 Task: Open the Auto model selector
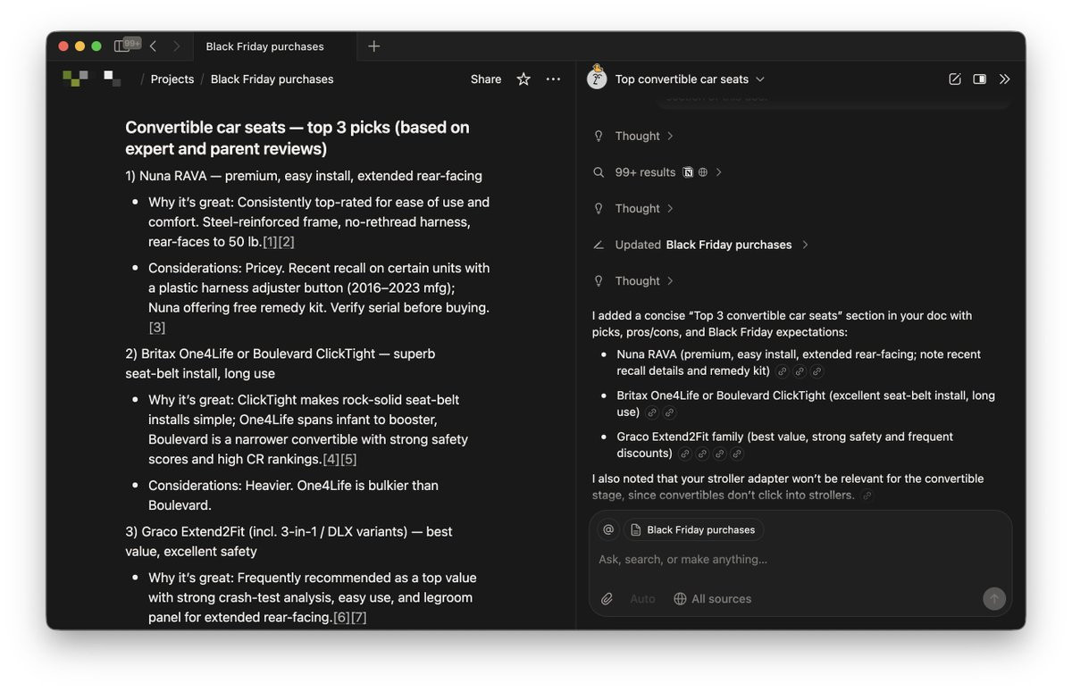(x=642, y=599)
